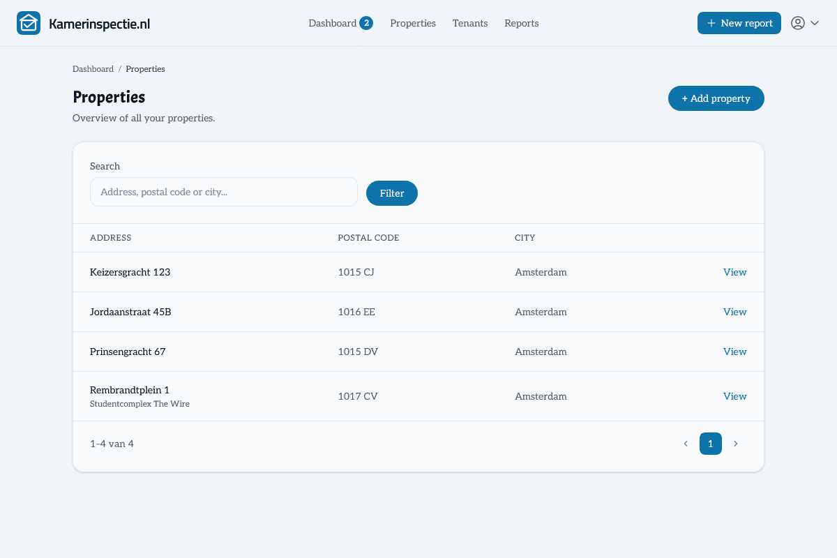
Task: Open the Properties nav item
Action: click(x=413, y=23)
